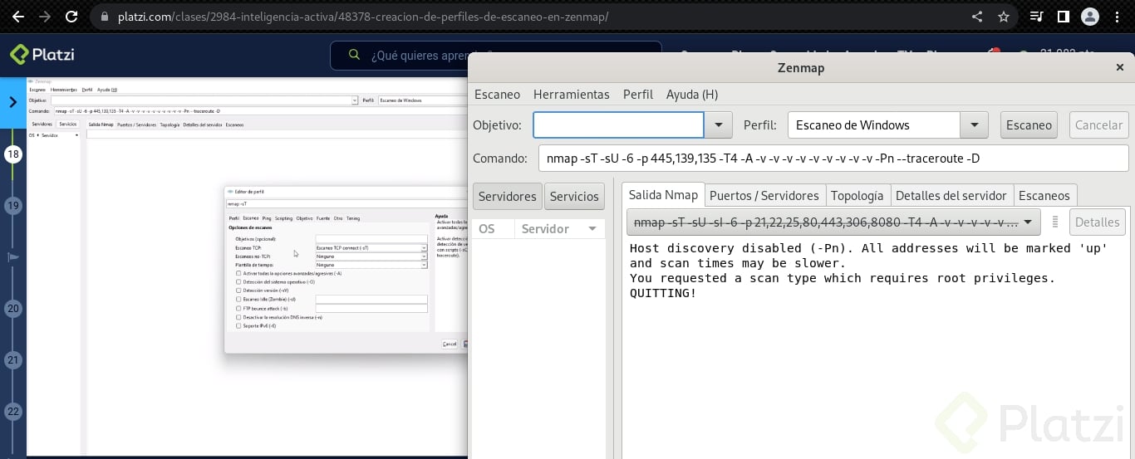This screenshot has height=459, width=1135.
Task: Open Perfil menu in Zenmap
Action: (638, 95)
